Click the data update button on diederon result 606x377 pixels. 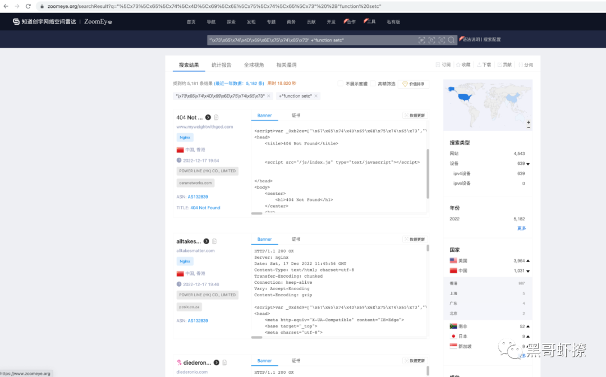[415, 361]
